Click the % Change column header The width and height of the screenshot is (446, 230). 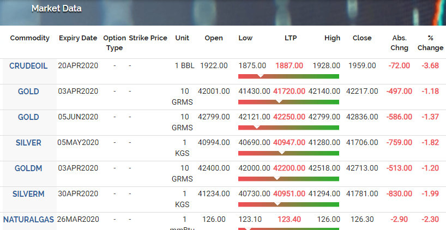430,43
